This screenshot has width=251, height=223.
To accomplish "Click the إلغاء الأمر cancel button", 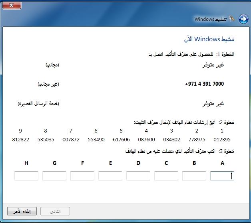I will click(22, 211).
